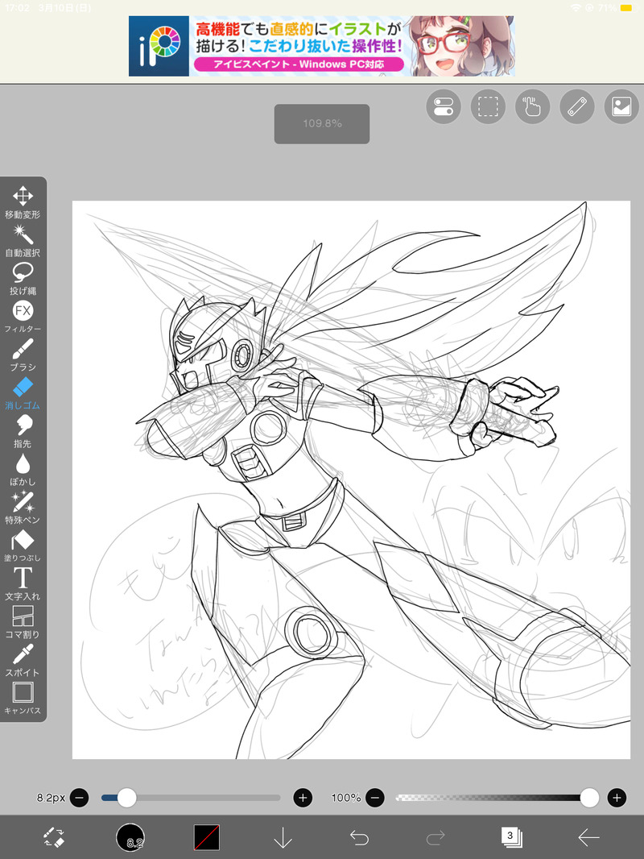Select the Lasso (投げ縄) tool

[x=23, y=279]
